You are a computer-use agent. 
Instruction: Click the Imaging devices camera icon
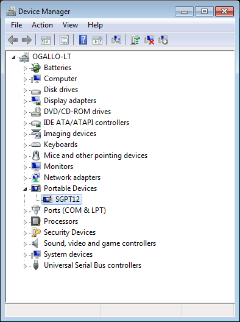pos(36,134)
